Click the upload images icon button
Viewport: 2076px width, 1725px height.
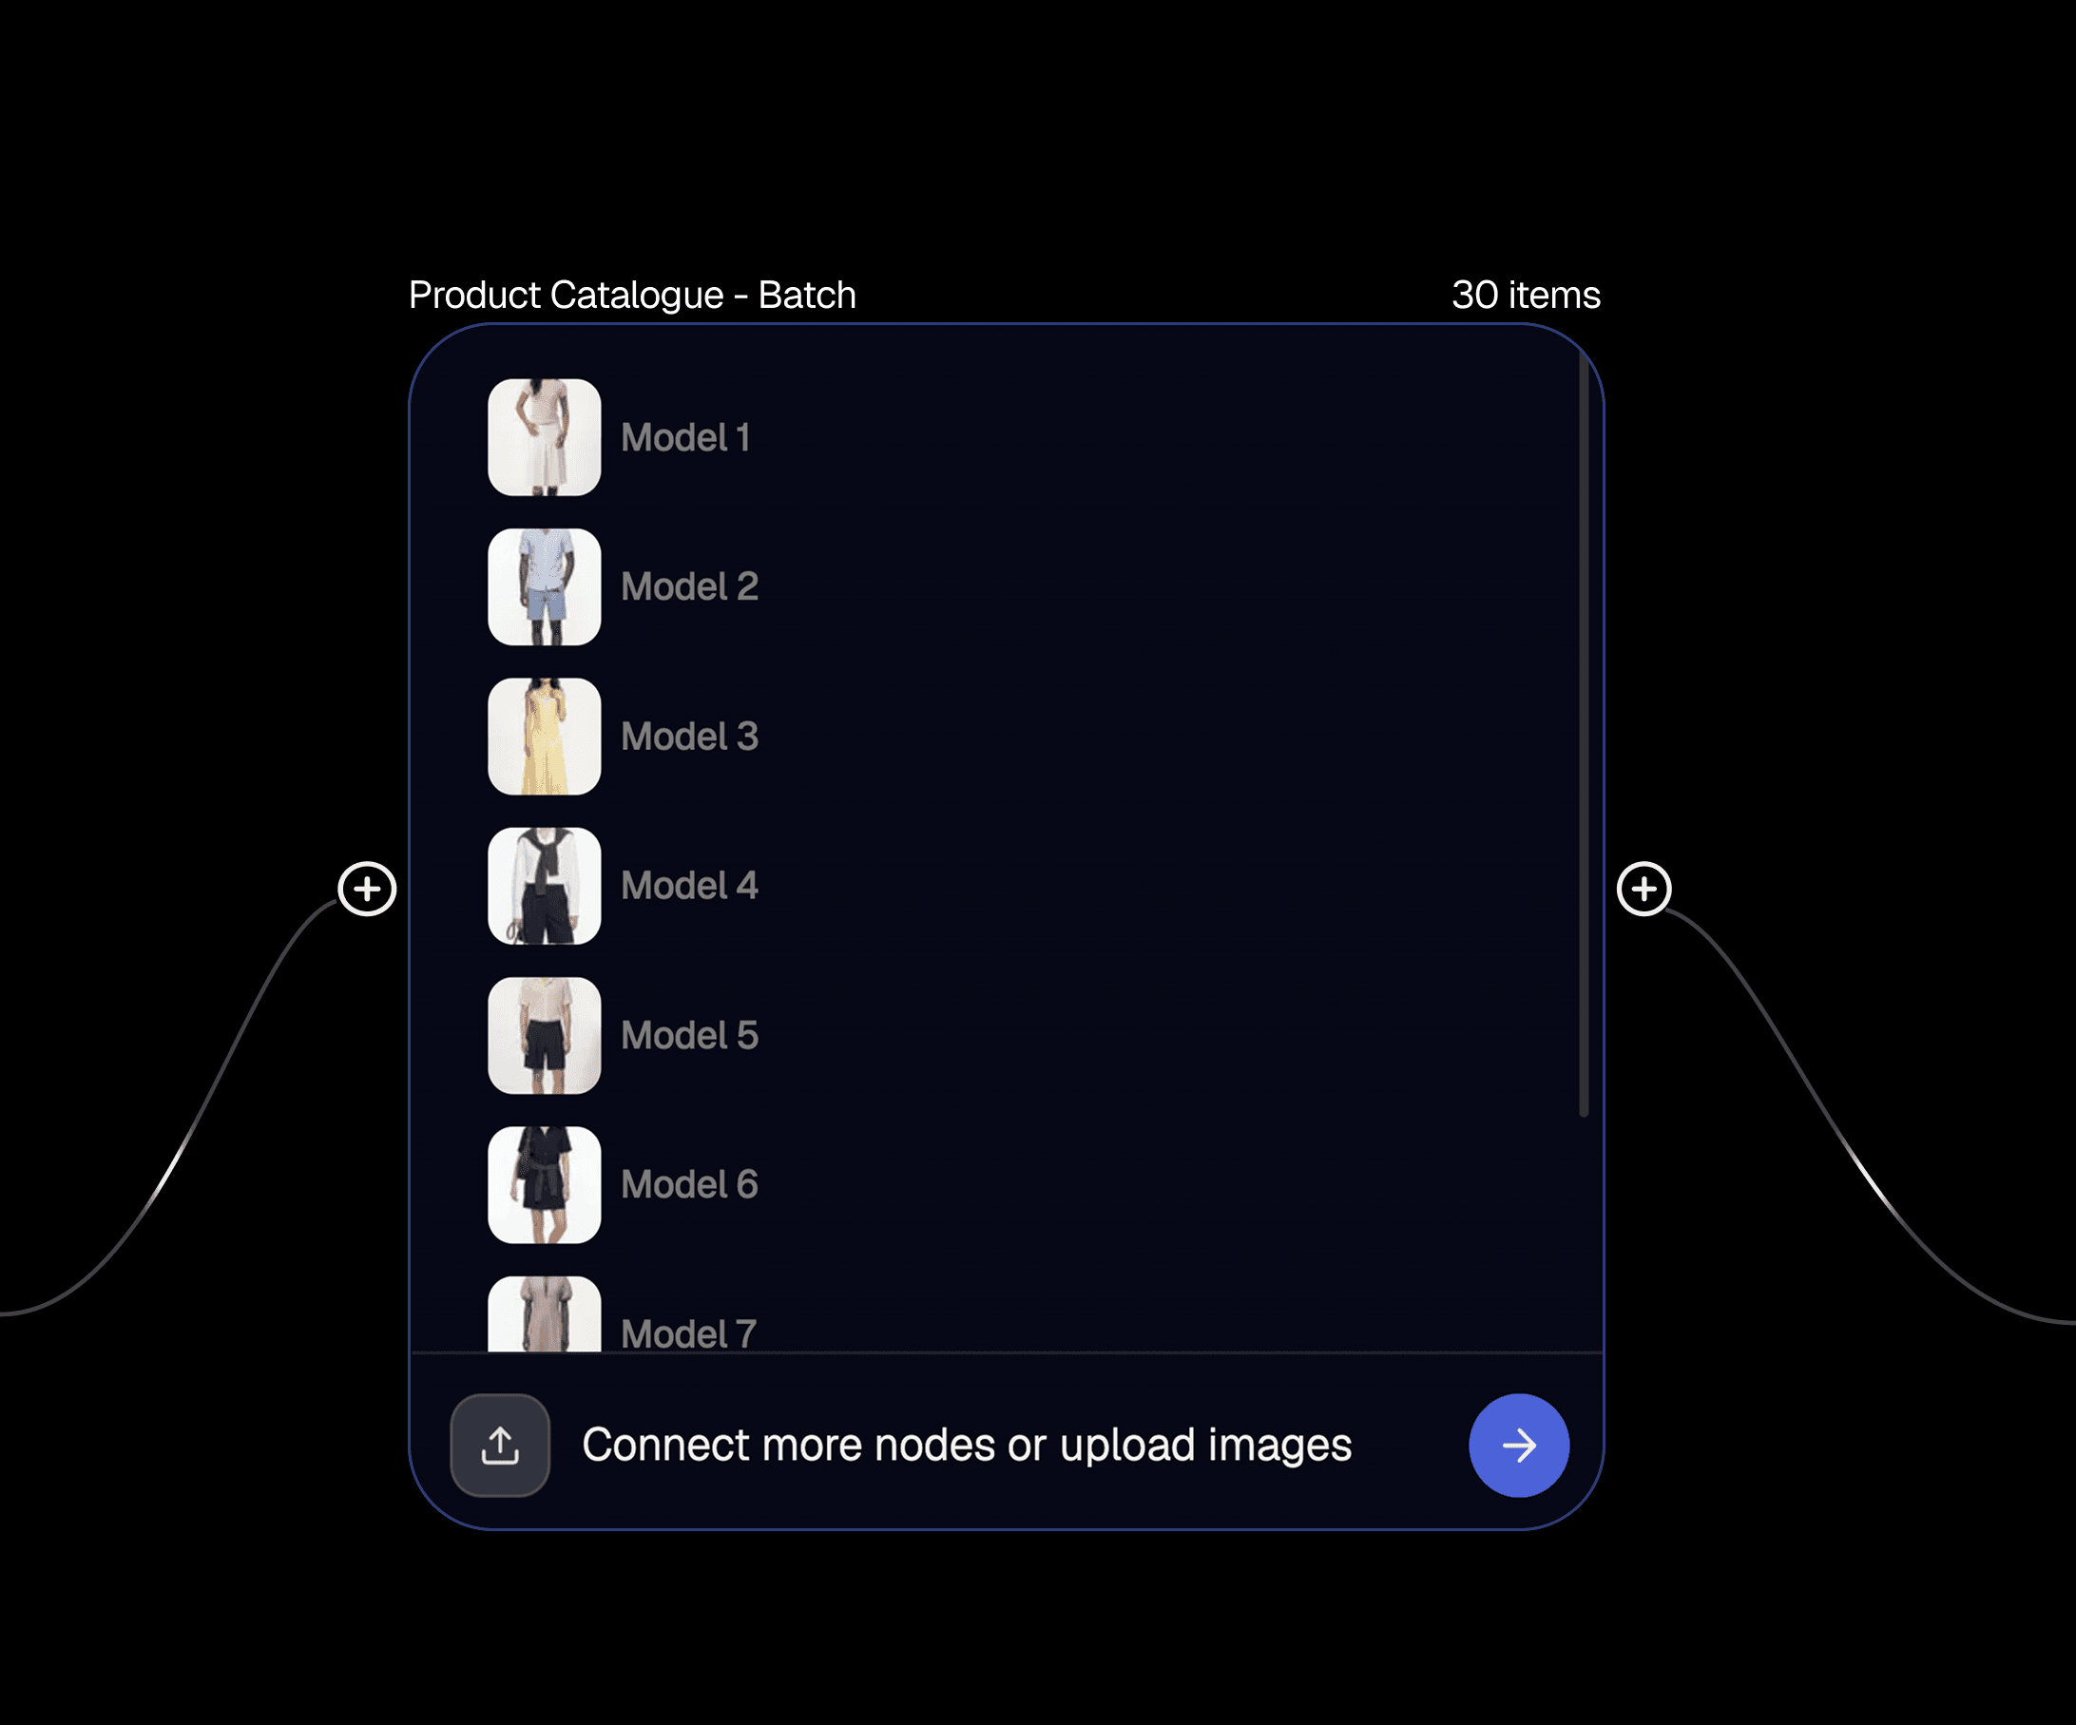500,1446
